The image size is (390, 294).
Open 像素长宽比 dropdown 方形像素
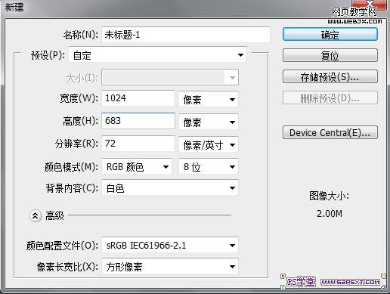[170, 267]
